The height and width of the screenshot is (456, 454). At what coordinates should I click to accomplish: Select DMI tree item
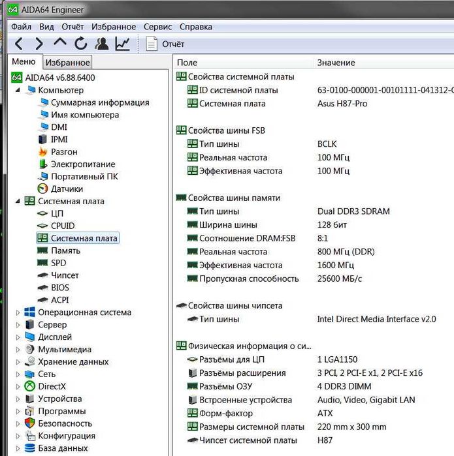point(59,127)
